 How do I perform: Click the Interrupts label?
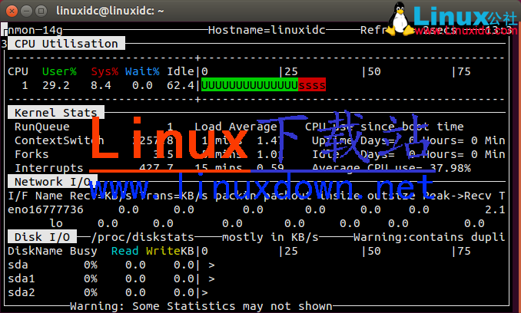(x=49, y=168)
